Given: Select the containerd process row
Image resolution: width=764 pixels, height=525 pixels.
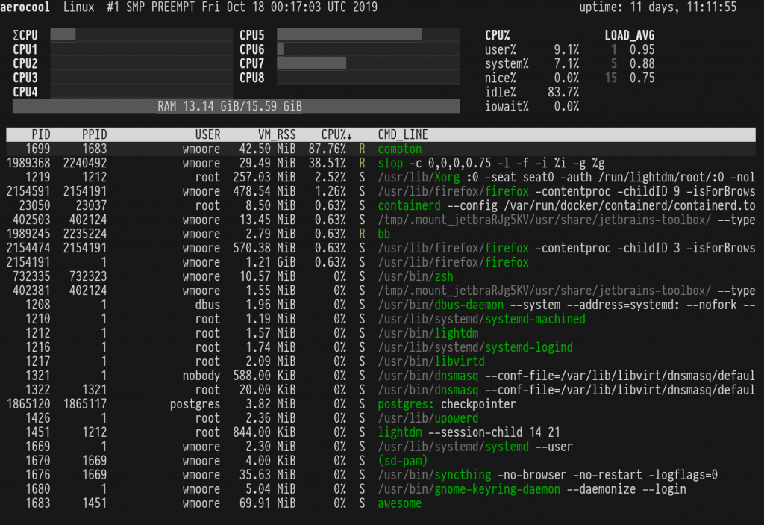Looking at the screenshot, I should pyautogui.click(x=381, y=205).
